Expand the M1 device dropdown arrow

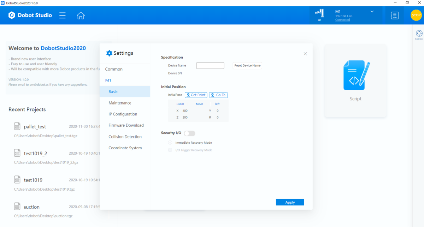[x=372, y=12]
